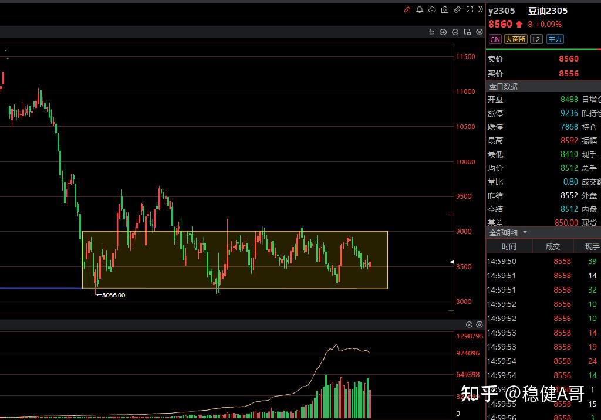The height and width of the screenshot is (420, 601).
Task: Click the cloud sync icon
Action: pyautogui.click(x=432, y=9)
